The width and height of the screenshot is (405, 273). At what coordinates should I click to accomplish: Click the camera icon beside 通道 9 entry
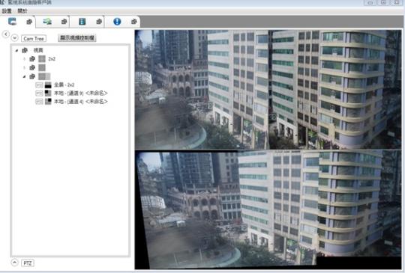pyautogui.click(x=39, y=93)
